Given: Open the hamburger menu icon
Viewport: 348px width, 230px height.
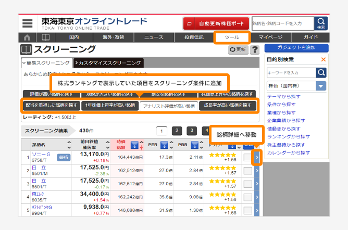Looking at the screenshot, I should [27, 23].
